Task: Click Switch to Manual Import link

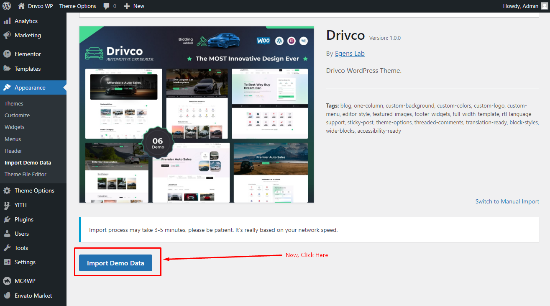Action: pos(507,201)
